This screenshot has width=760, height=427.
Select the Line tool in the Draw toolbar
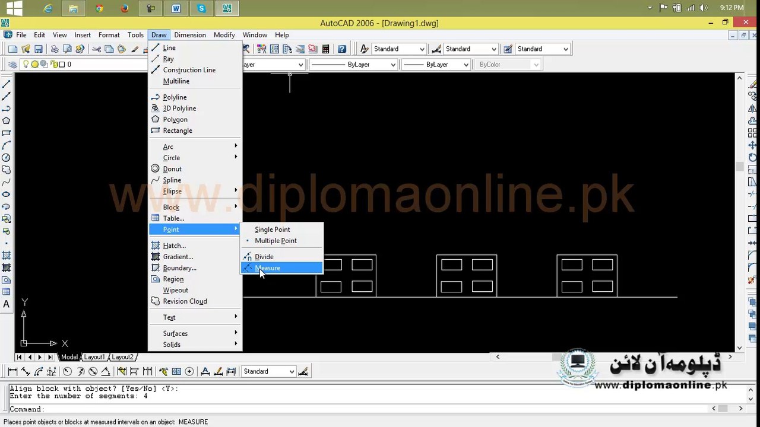7,84
